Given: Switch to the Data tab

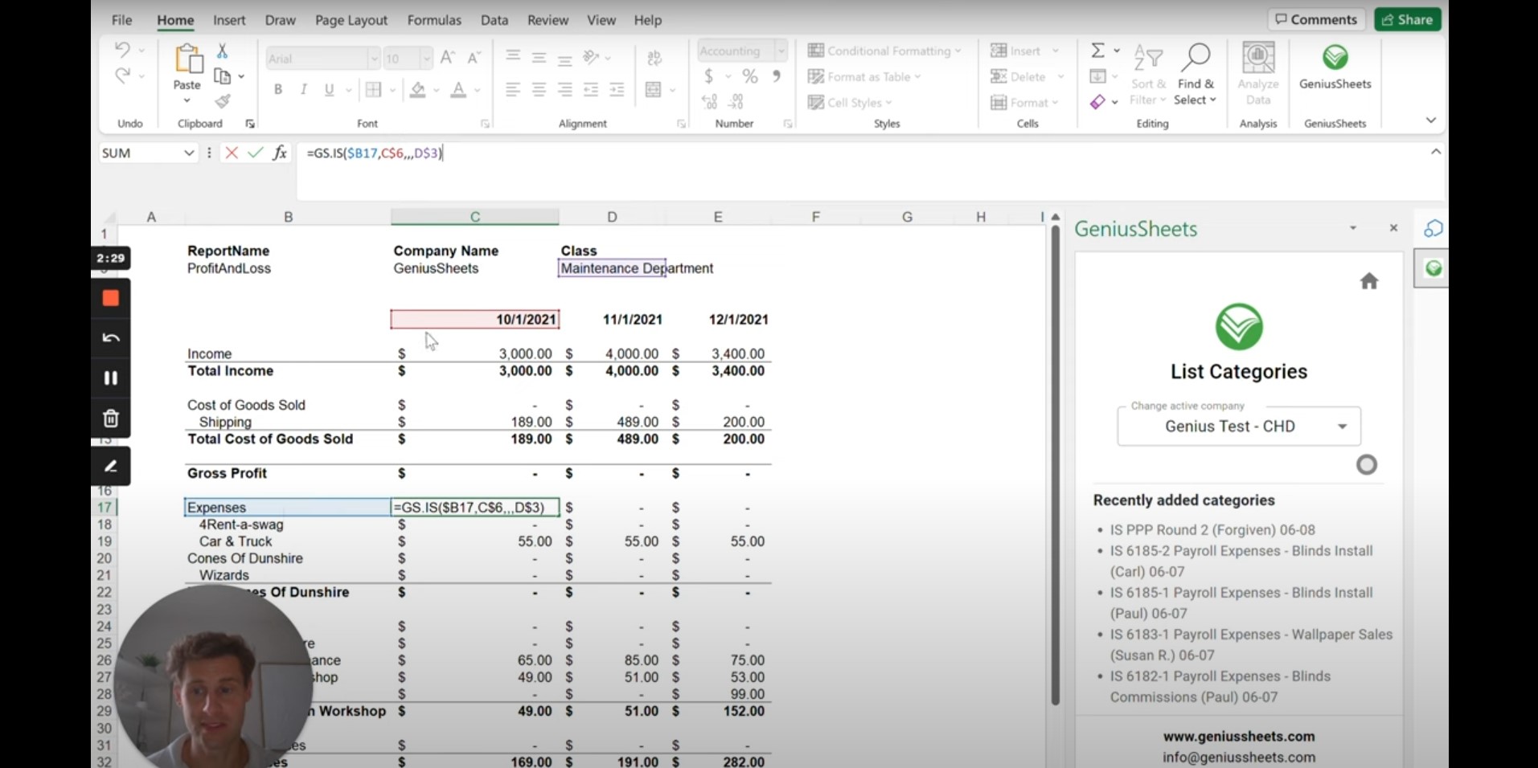Looking at the screenshot, I should point(494,20).
